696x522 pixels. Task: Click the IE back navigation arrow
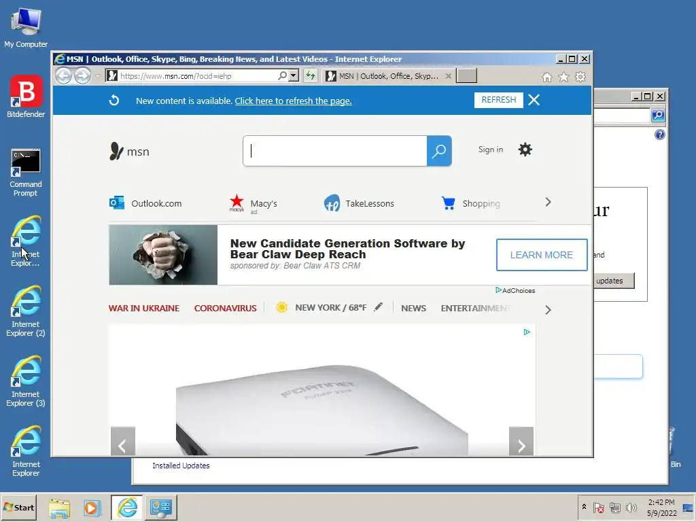pos(63,76)
